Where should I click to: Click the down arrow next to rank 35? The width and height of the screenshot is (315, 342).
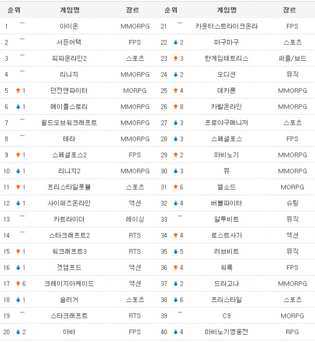pos(175,251)
